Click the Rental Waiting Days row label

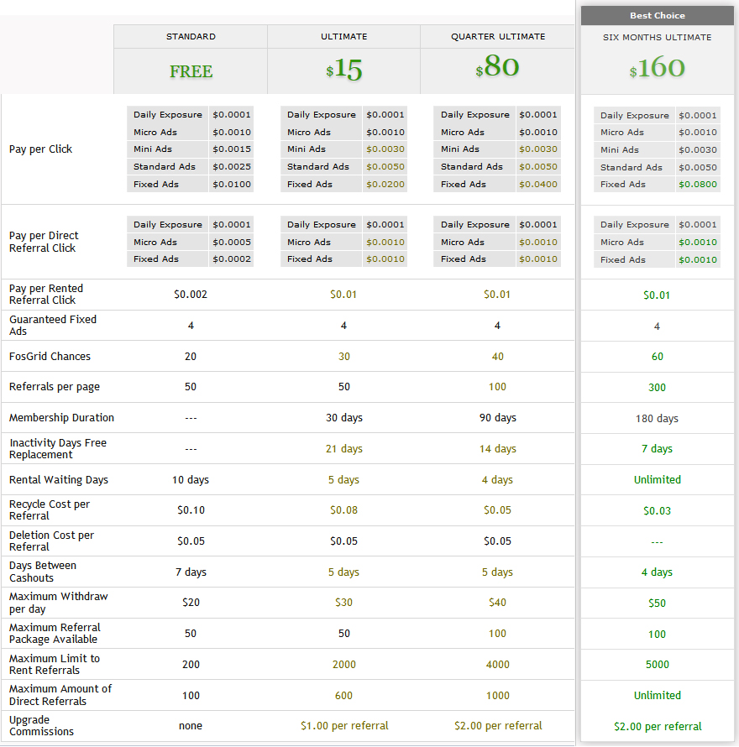[x=59, y=480]
